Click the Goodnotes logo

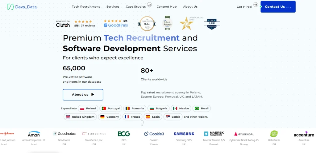(64, 134)
